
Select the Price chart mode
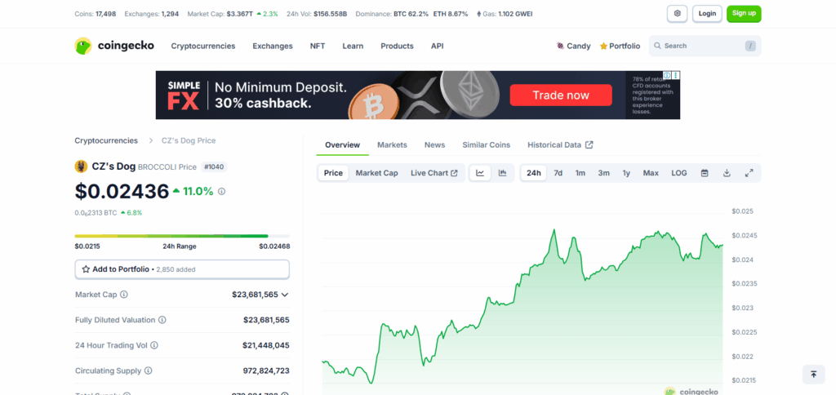click(333, 173)
